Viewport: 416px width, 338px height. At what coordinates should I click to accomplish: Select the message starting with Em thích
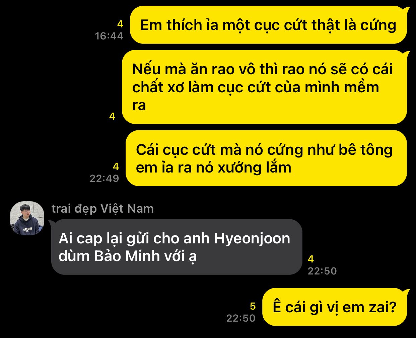click(x=268, y=25)
